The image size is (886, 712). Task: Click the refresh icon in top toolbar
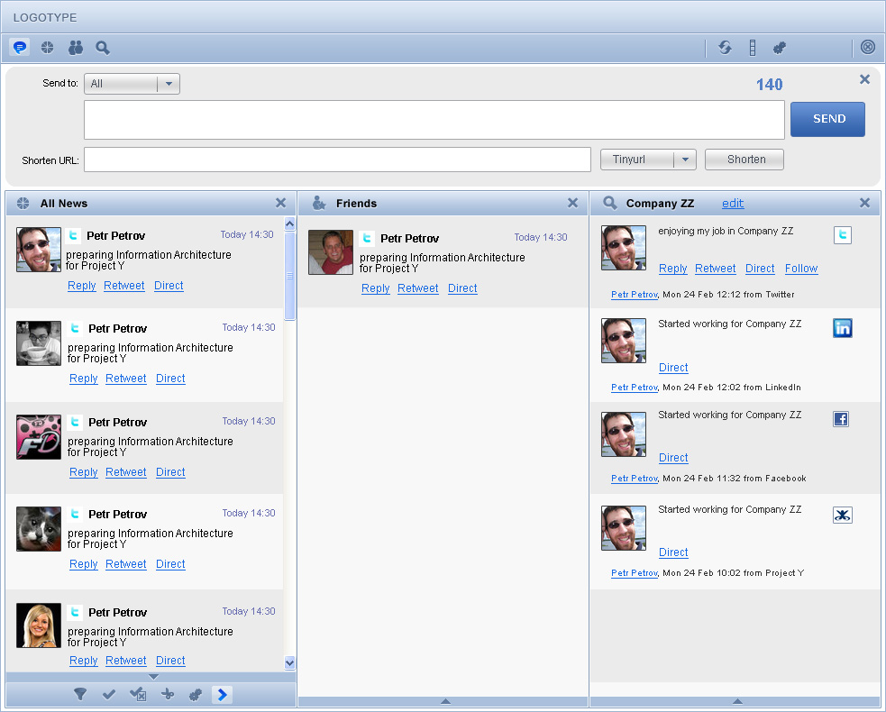click(x=725, y=48)
